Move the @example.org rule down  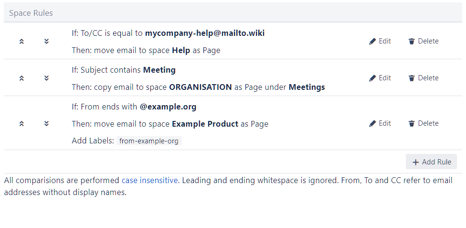coord(46,123)
